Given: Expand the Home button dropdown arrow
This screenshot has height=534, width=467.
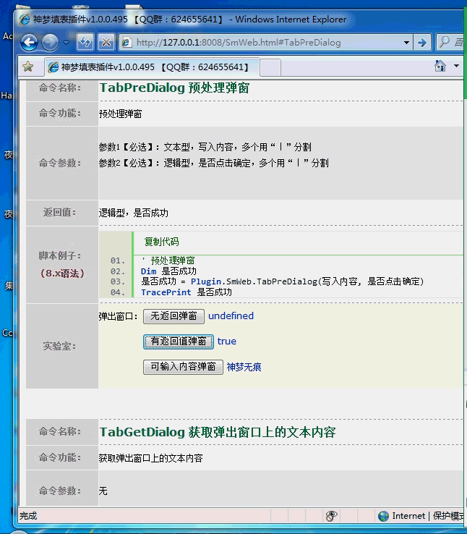Looking at the screenshot, I should tap(456, 67).
